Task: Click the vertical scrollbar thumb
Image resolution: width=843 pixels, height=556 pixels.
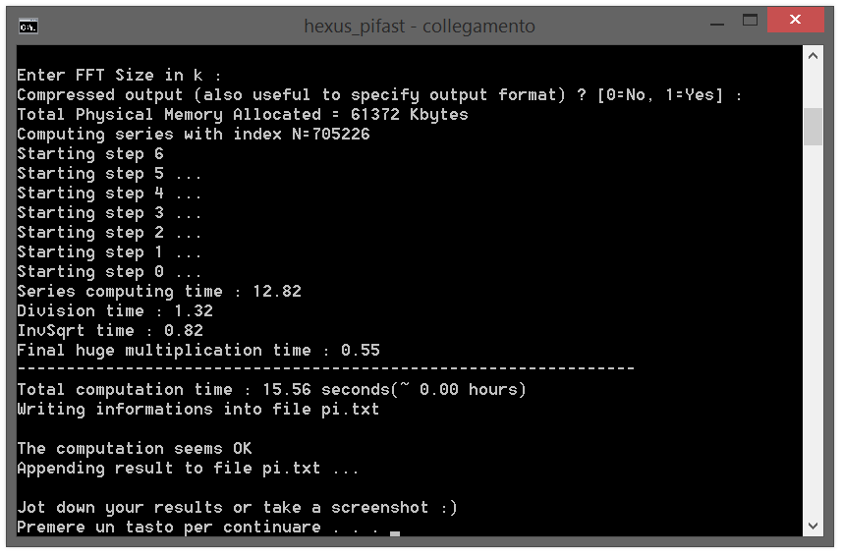Action: click(813, 127)
